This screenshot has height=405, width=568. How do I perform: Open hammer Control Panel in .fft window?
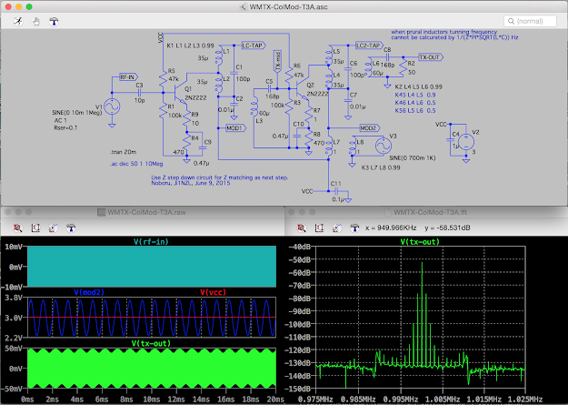pos(354,228)
